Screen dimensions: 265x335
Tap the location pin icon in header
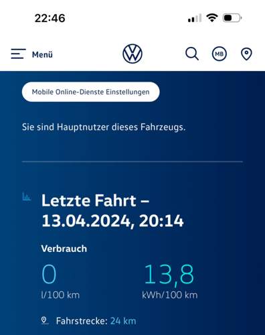tap(246, 54)
